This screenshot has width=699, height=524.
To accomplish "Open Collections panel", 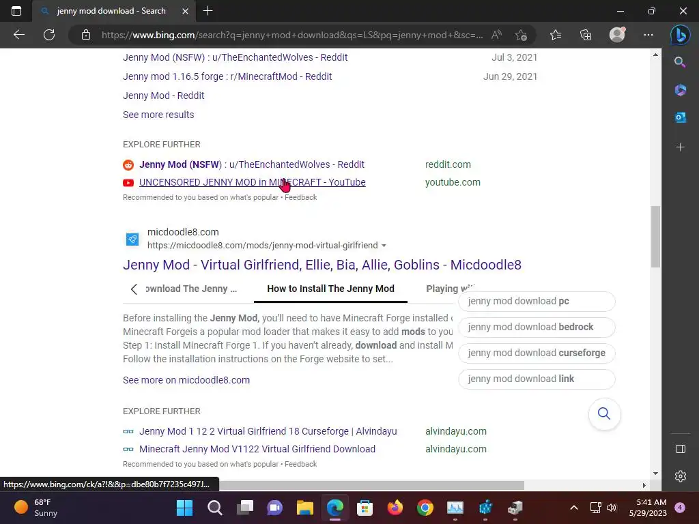I will click(586, 35).
